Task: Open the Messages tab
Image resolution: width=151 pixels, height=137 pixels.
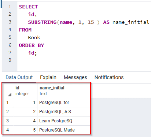Action: [x=75, y=77]
